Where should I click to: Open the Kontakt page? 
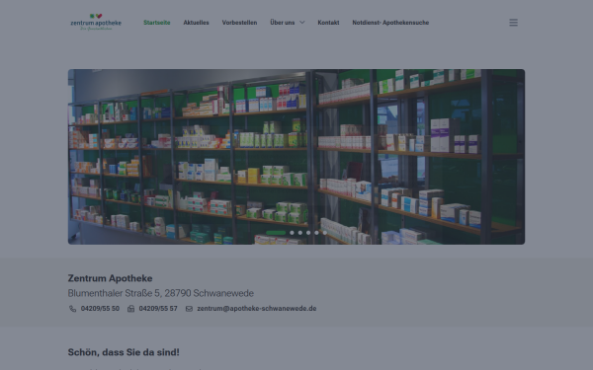point(328,23)
